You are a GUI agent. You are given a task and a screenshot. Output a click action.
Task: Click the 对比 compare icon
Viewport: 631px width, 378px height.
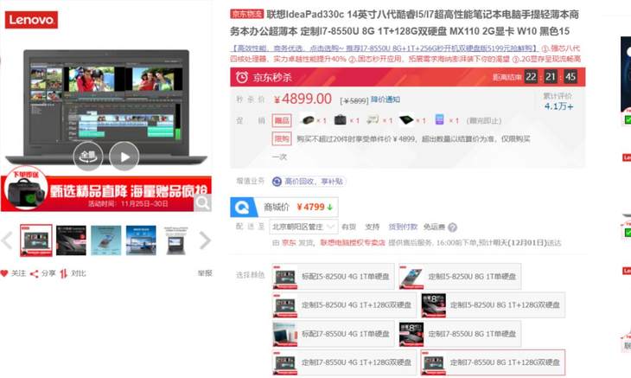(64, 273)
